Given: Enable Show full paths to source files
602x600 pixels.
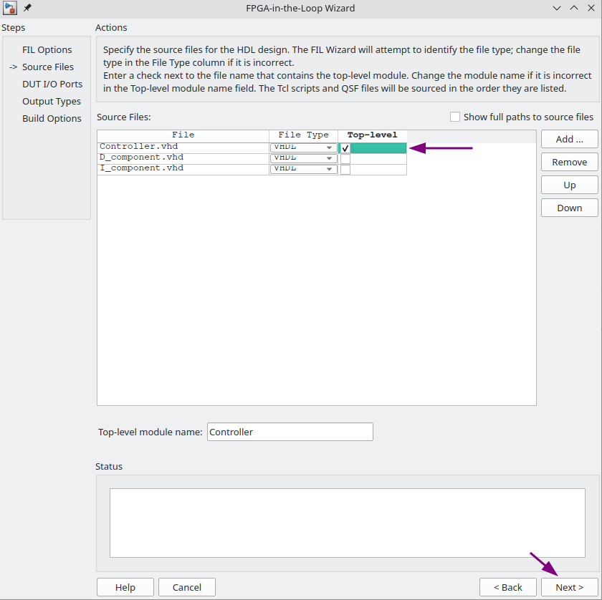Looking at the screenshot, I should pos(455,117).
